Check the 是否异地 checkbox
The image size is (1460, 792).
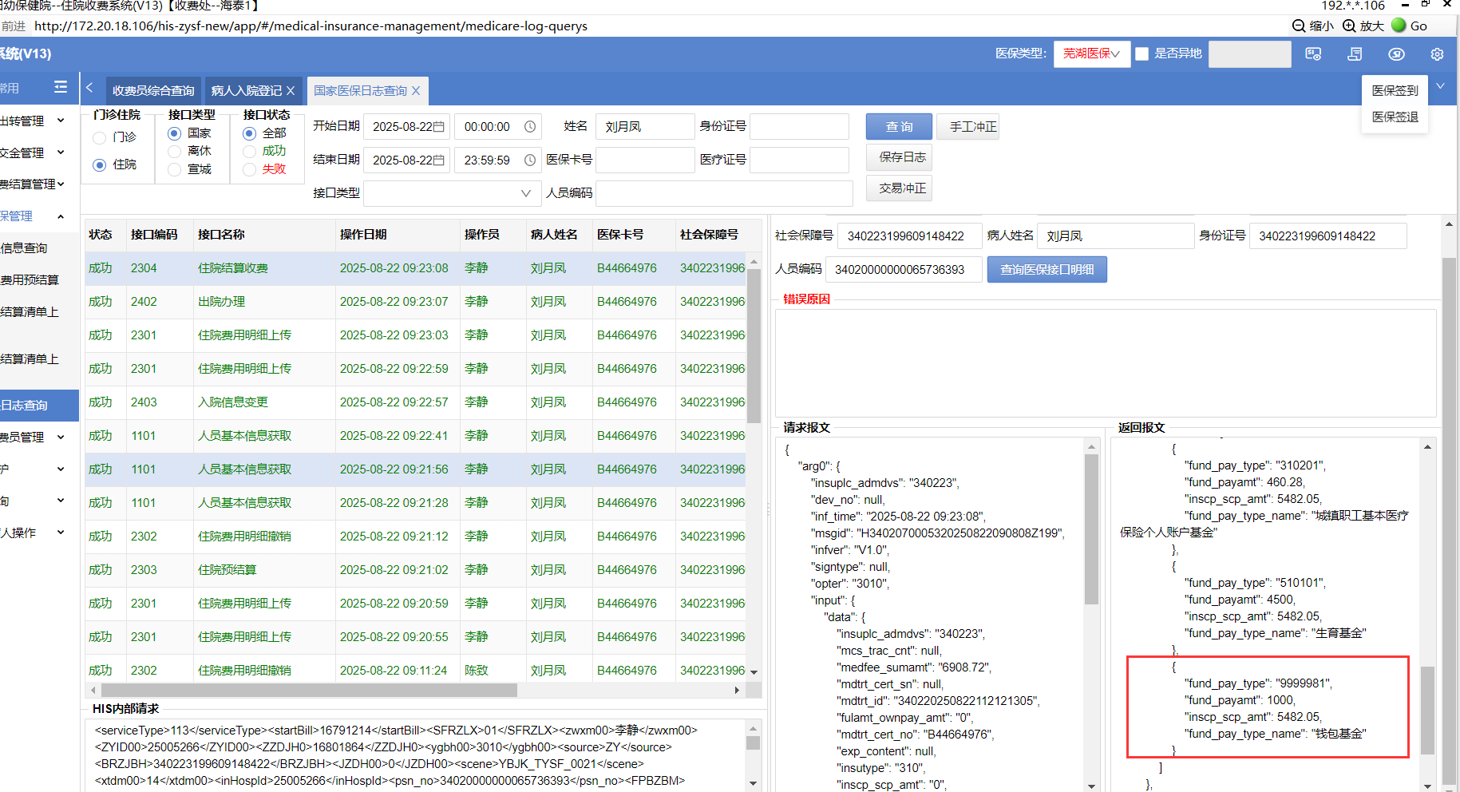click(1142, 53)
